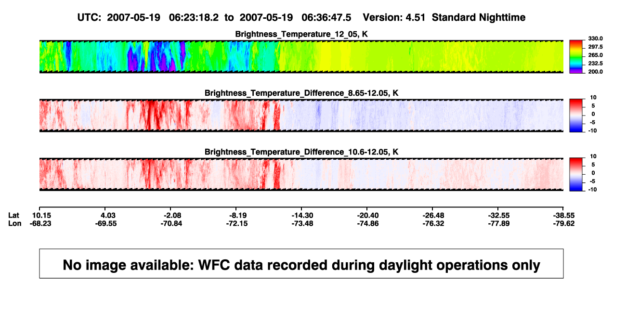Click the Brightness_Temperature_Difference_10.6-12.05 heading
This screenshot has height=321, width=626.
[x=301, y=152]
